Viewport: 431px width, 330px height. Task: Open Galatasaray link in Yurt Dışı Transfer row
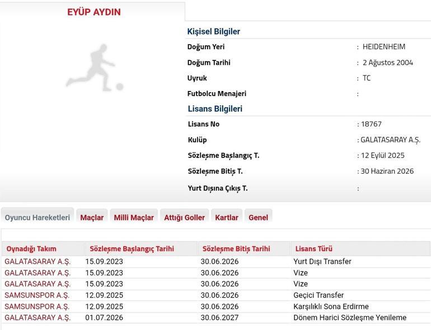pyautogui.click(x=38, y=261)
